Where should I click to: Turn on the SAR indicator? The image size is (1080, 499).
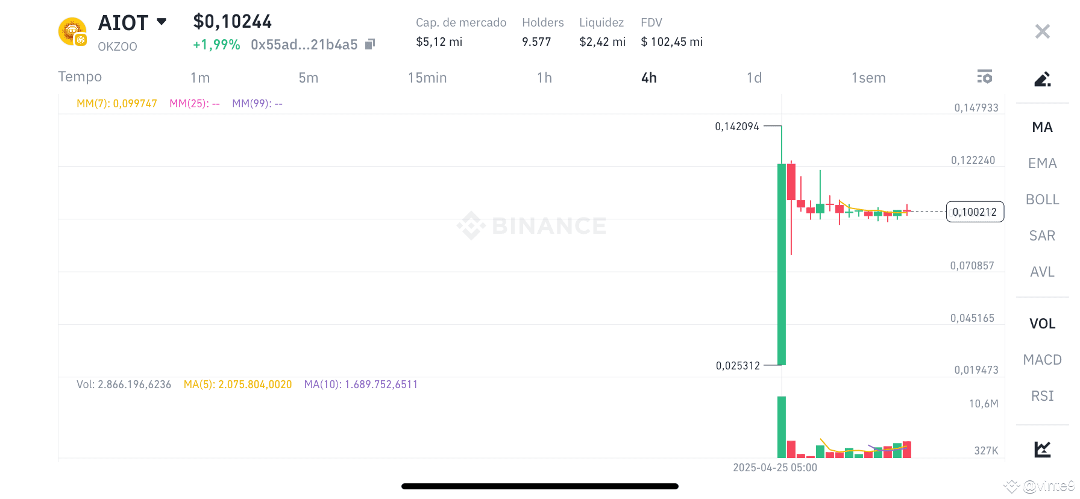1042,236
